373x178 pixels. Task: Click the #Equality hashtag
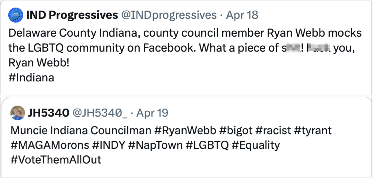click(x=255, y=145)
